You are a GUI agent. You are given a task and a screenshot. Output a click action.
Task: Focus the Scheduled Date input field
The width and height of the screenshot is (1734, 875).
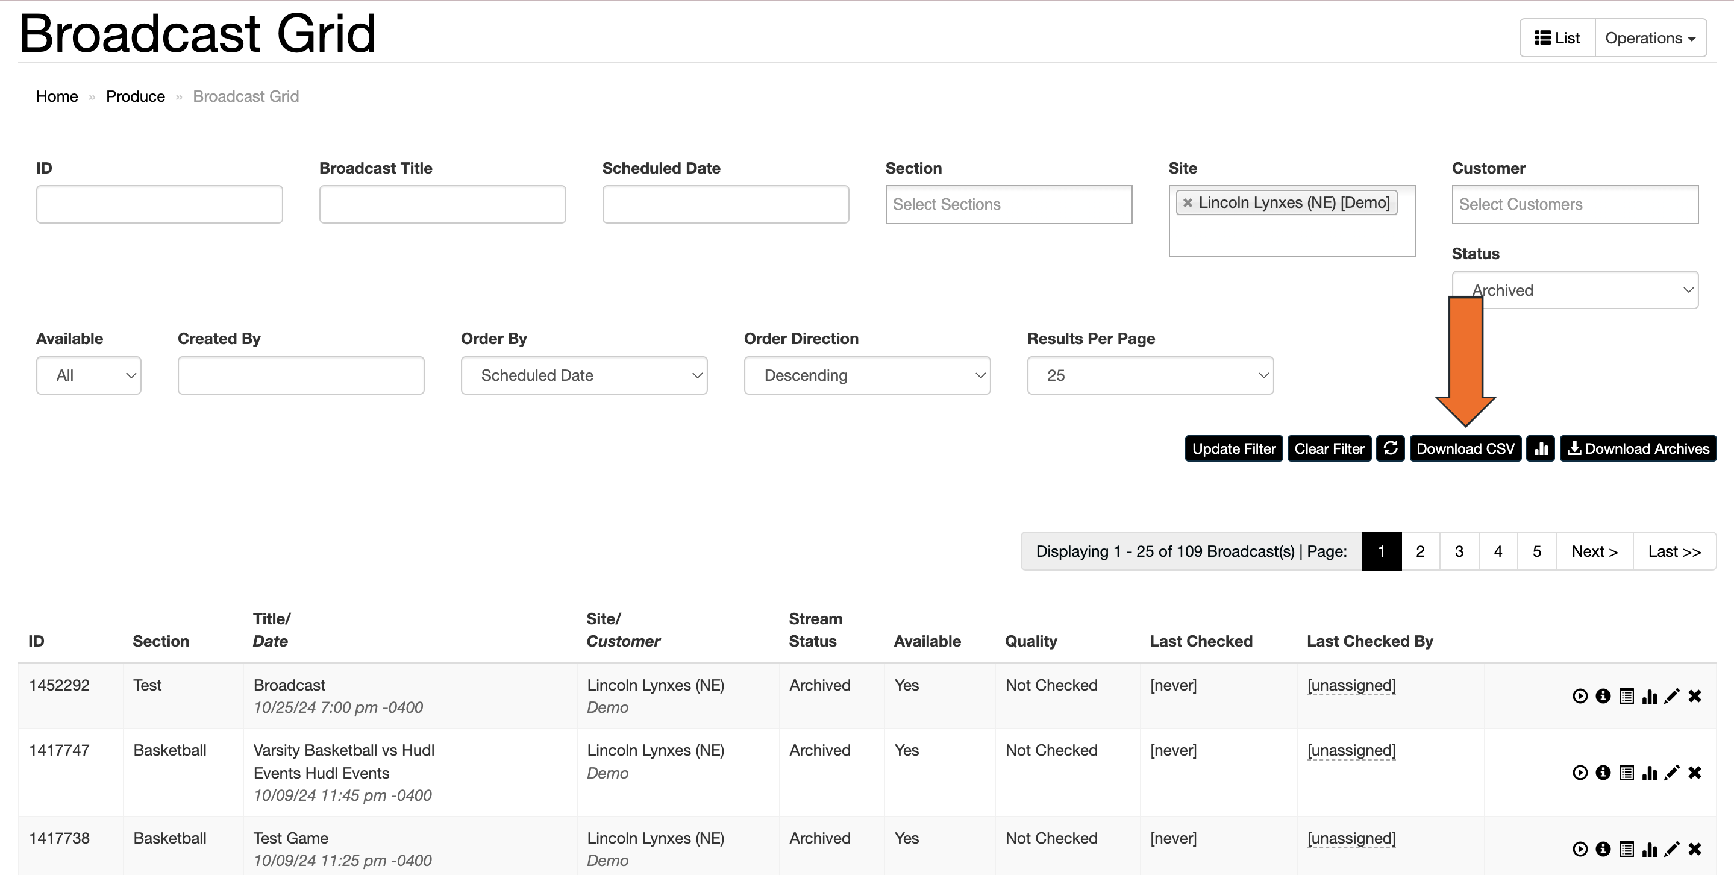tap(725, 205)
